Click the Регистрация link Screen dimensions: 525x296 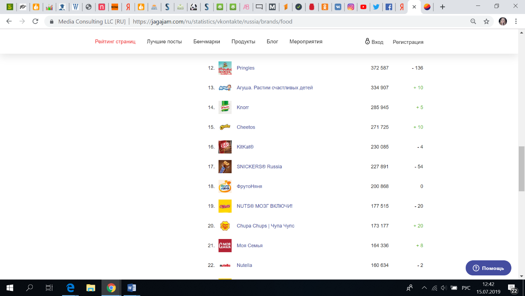pos(408,42)
